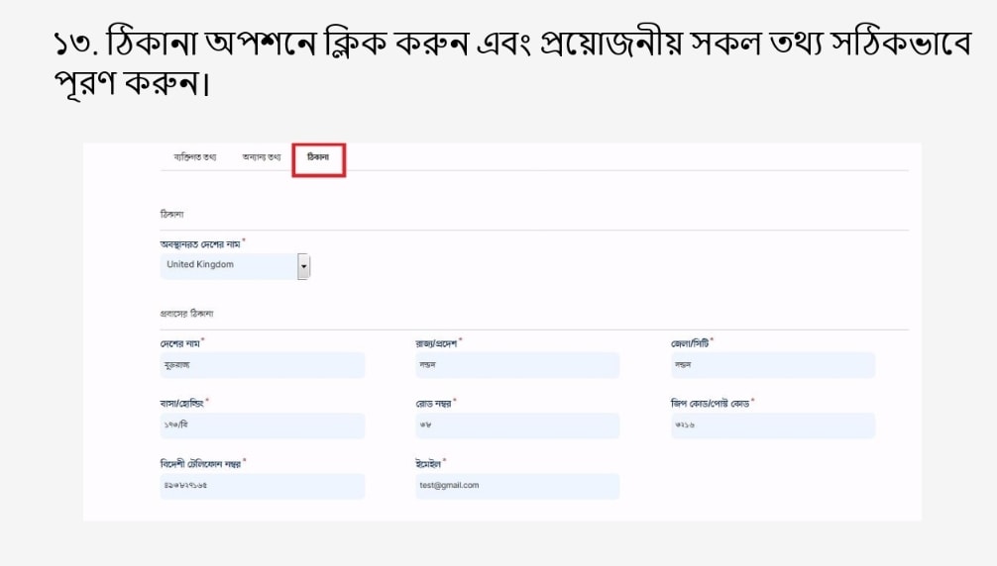Select the highlighted ঠিকানা tab

(318, 157)
